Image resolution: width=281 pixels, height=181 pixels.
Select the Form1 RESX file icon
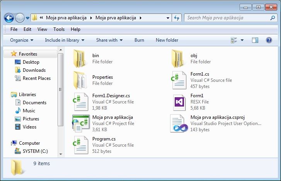[x=179, y=103]
